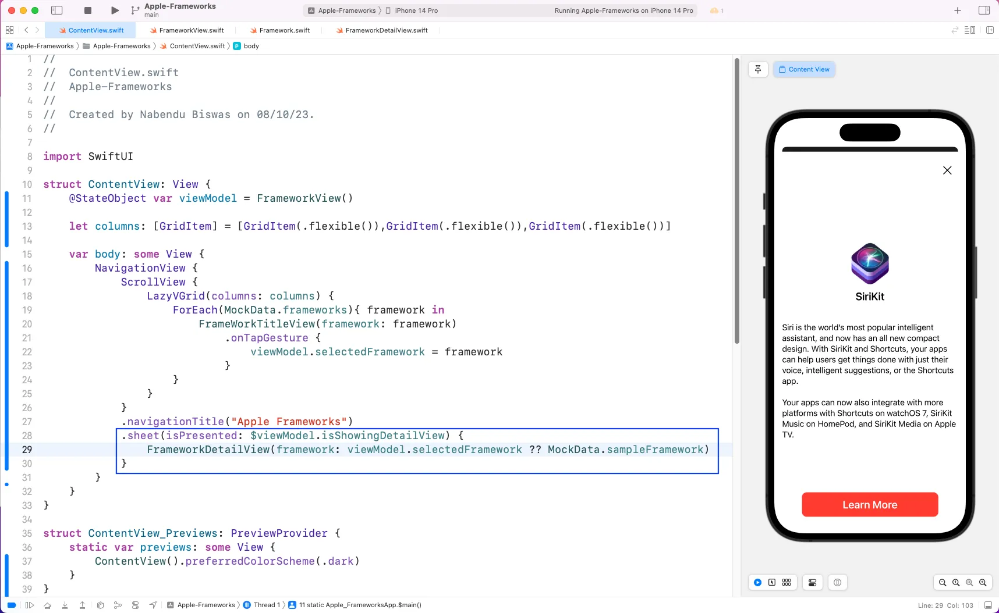This screenshot has width=999, height=613.
Task: Show preview variants grid
Action: click(787, 582)
